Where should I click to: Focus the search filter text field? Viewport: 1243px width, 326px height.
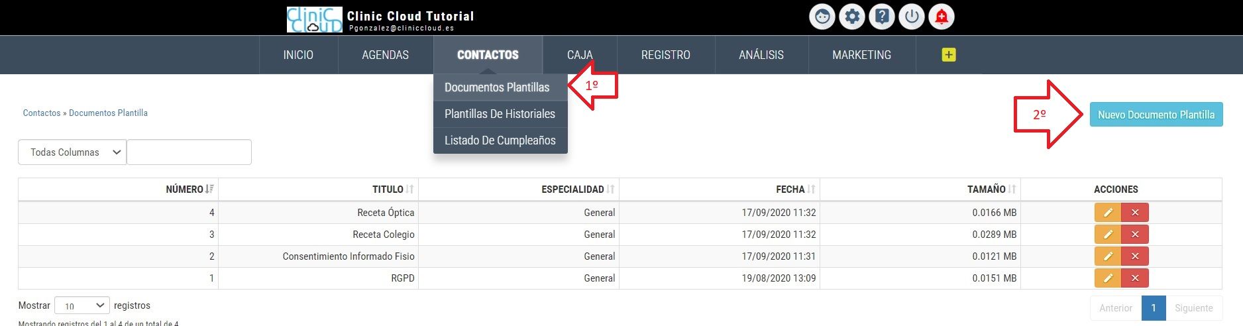[x=189, y=152]
